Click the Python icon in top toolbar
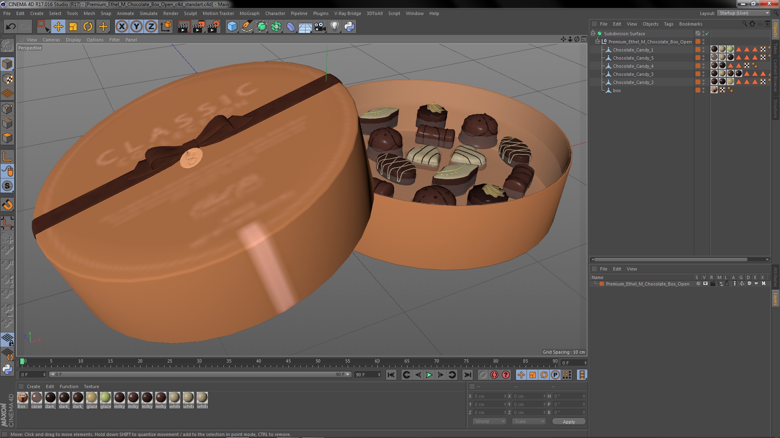Screen dimensions: 780x438 pos(349,27)
